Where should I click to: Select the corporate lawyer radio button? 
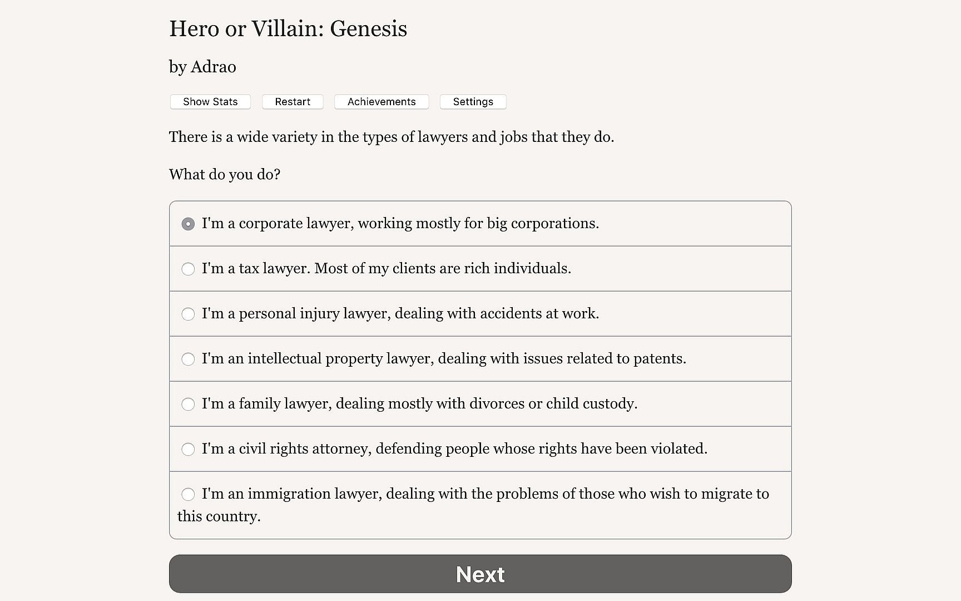(188, 224)
